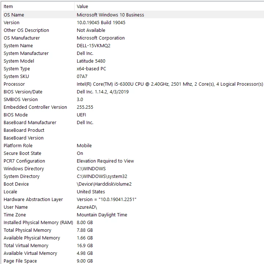Select the System Manufacturer row
The height and width of the screenshot is (264, 264).
tap(26, 53)
